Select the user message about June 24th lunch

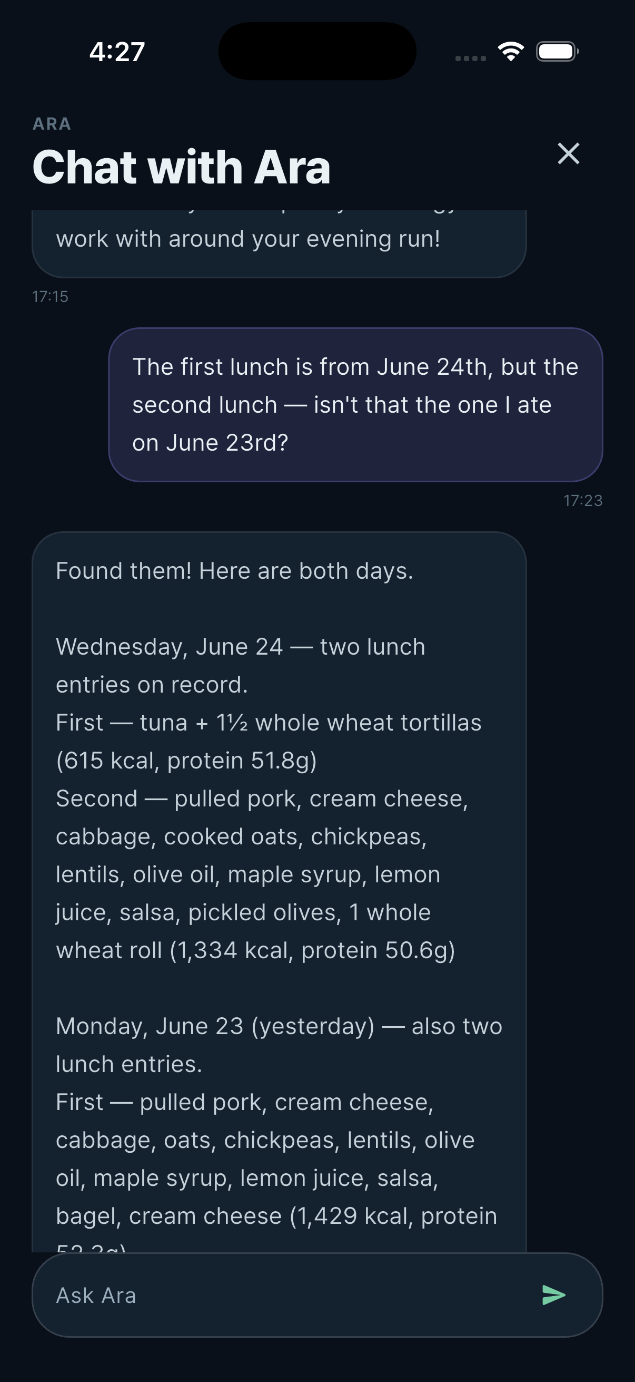pos(356,404)
